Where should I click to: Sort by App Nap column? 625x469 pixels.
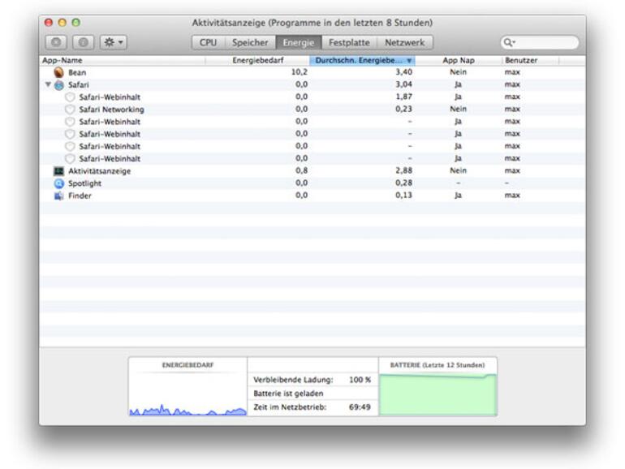coord(459,61)
